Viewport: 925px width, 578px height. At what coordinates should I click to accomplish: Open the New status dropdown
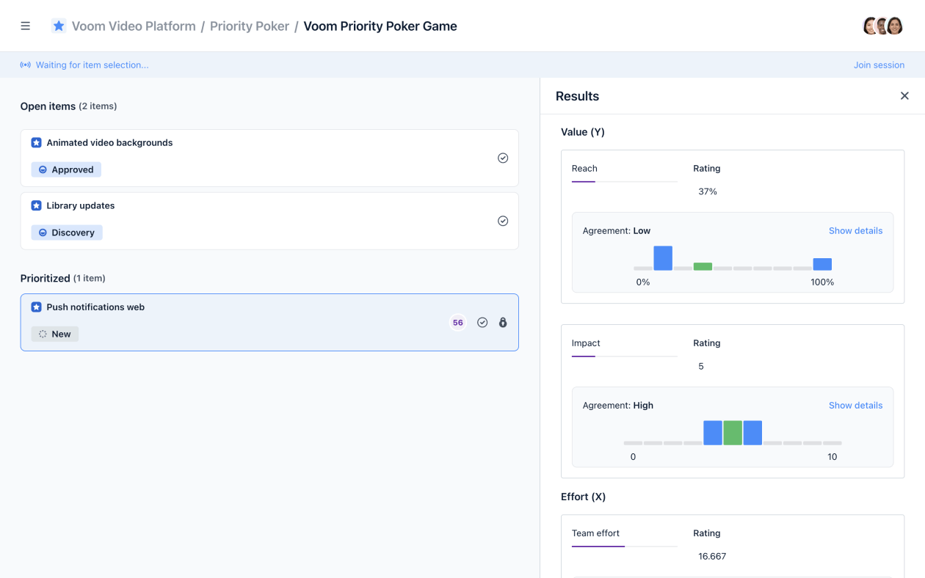(54, 334)
